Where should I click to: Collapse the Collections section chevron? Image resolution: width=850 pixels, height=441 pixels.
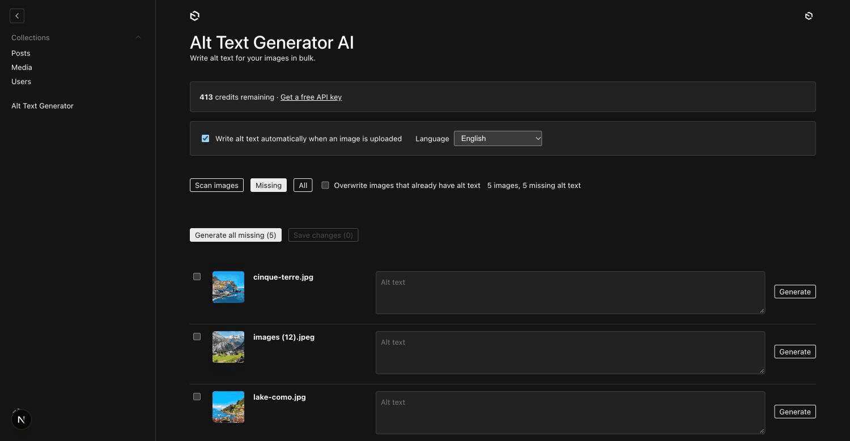point(138,37)
